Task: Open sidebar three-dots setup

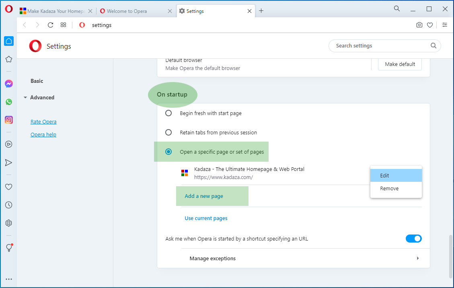Action: pos(9,279)
